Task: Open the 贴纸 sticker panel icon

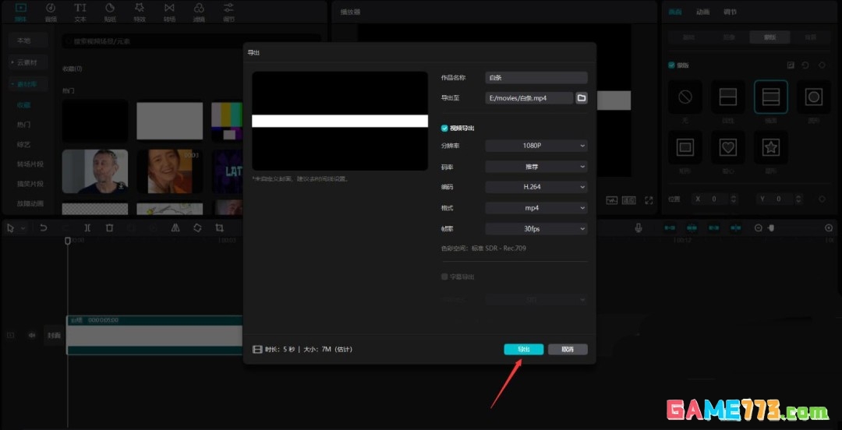Action: (x=110, y=11)
